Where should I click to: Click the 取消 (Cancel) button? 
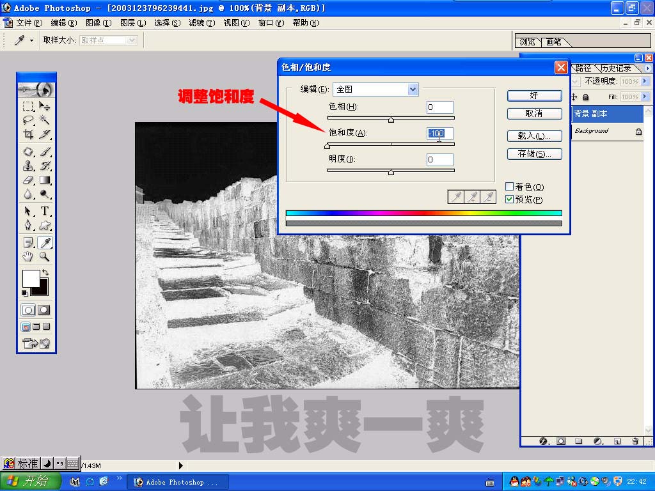[534, 113]
